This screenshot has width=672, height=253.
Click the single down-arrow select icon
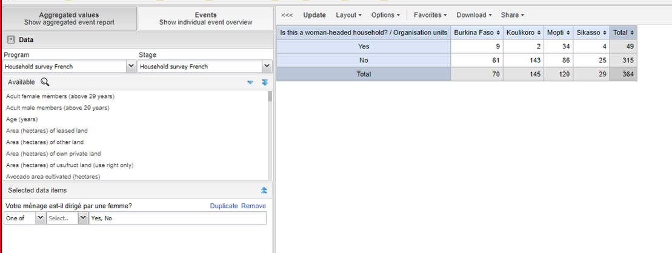[x=250, y=82]
